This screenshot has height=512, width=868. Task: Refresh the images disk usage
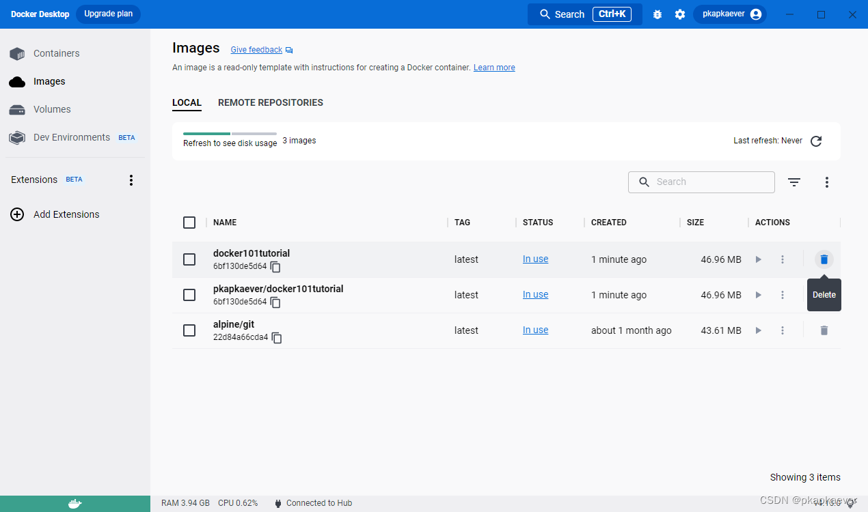(816, 141)
